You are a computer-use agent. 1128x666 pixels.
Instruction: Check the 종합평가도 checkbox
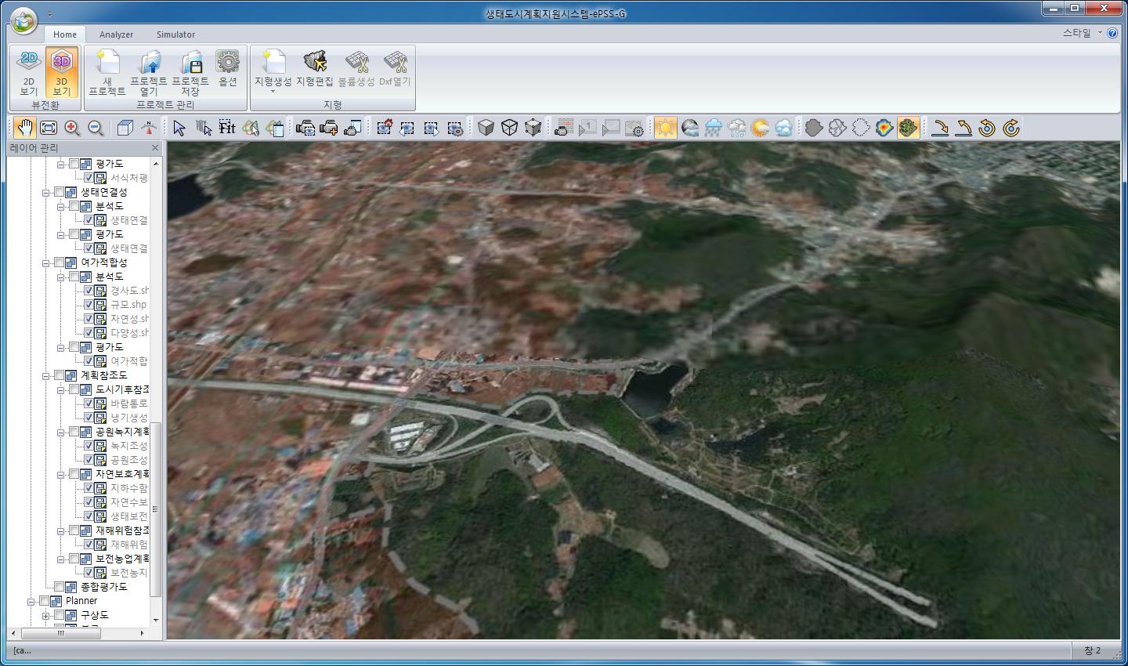click(59, 587)
